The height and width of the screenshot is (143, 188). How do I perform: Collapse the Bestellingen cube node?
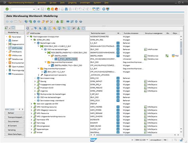[35, 43]
